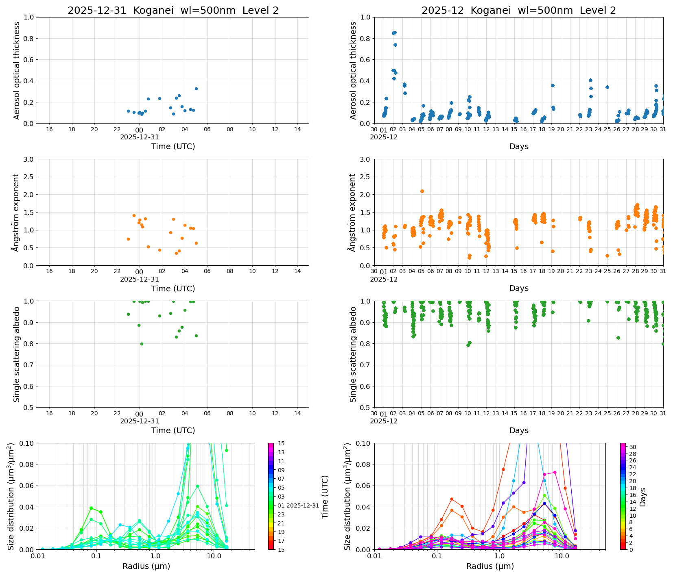Click the "2025-12-31" date label below time axis
The width and height of the screenshot is (673, 577).
(x=140, y=137)
